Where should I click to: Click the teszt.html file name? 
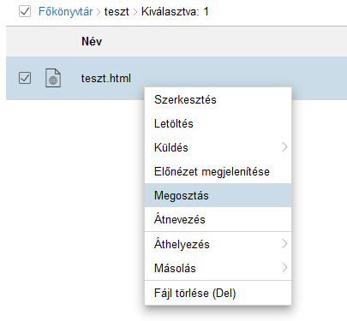[106, 78]
